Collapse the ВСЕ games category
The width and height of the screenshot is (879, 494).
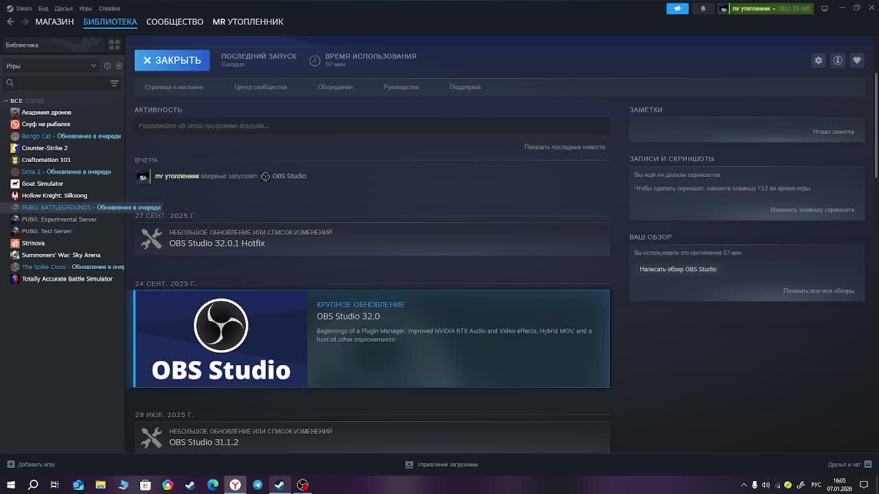(6, 101)
